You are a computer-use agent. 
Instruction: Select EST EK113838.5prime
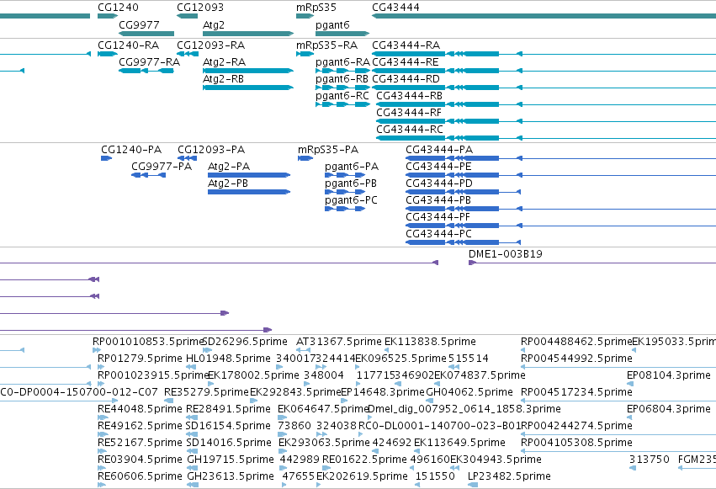pyautogui.click(x=388, y=350)
